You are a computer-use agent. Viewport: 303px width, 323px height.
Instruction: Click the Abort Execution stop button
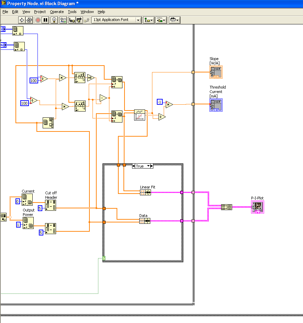click(x=38, y=20)
